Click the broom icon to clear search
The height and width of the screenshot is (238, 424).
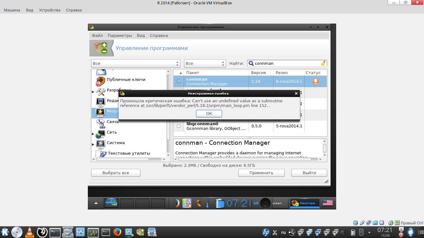click(323, 63)
